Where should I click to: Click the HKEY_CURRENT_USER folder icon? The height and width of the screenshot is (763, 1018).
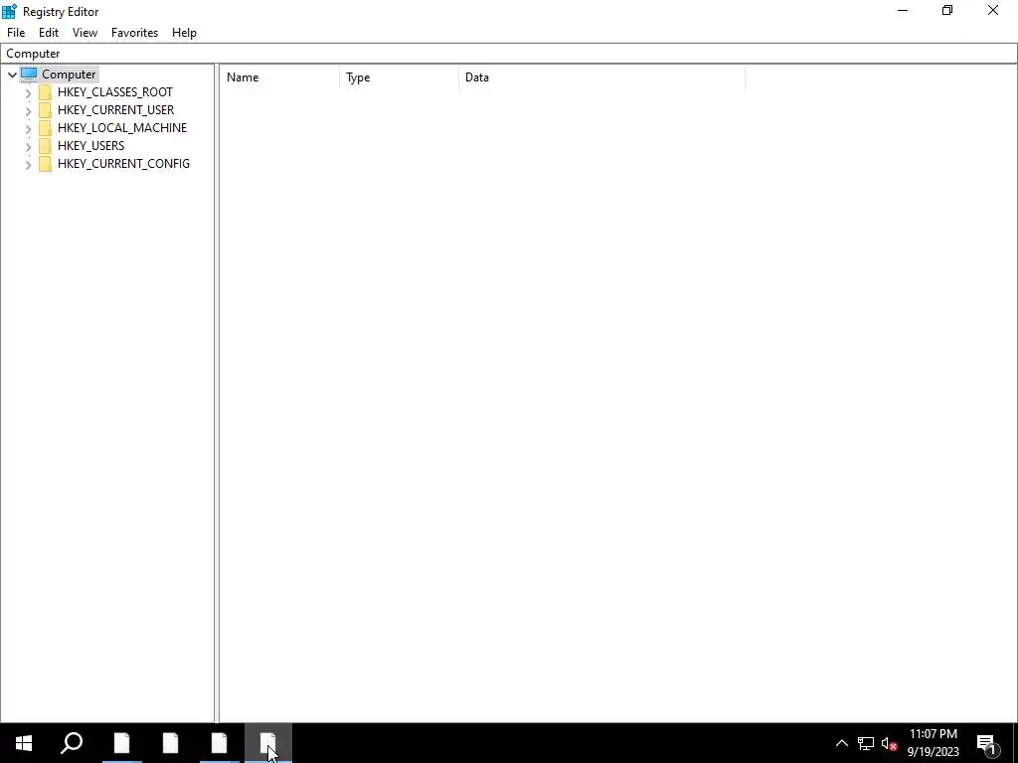coord(45,110)
